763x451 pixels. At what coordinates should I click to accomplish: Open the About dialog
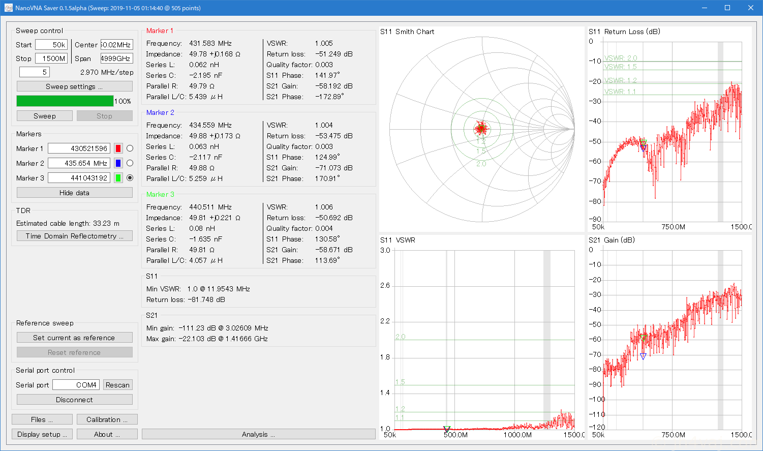click(107, 434)
